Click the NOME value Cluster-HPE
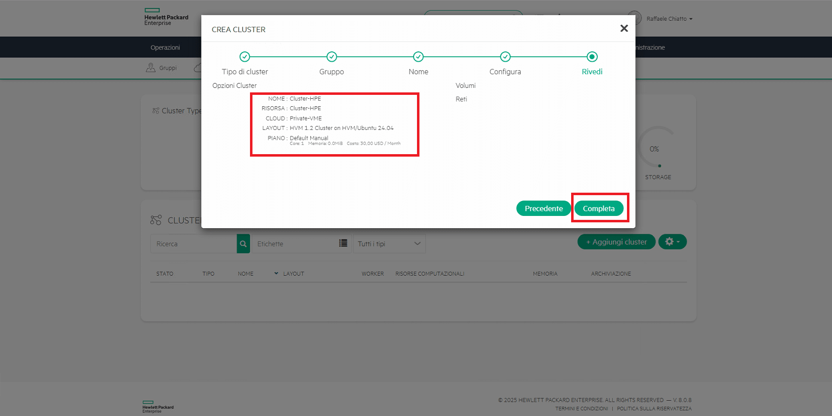832x416 pixels. click(305, 99)
